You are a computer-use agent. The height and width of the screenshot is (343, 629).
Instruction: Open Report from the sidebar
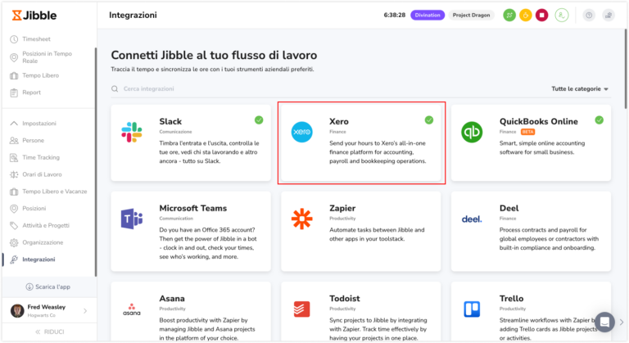point(32,93)
